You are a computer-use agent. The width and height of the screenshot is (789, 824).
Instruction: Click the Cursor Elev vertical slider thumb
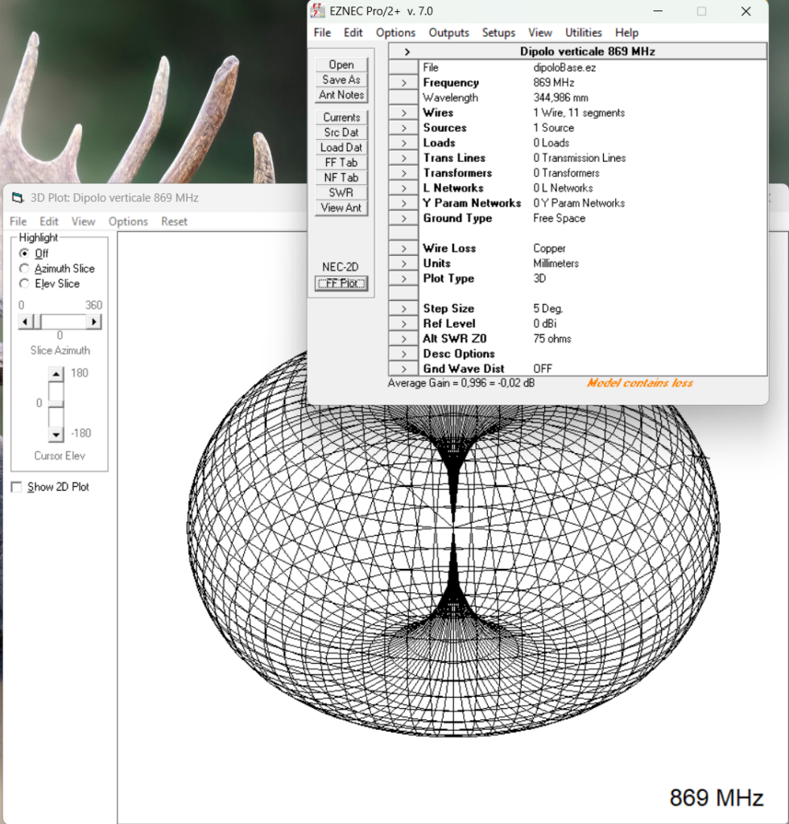point(56,404)
